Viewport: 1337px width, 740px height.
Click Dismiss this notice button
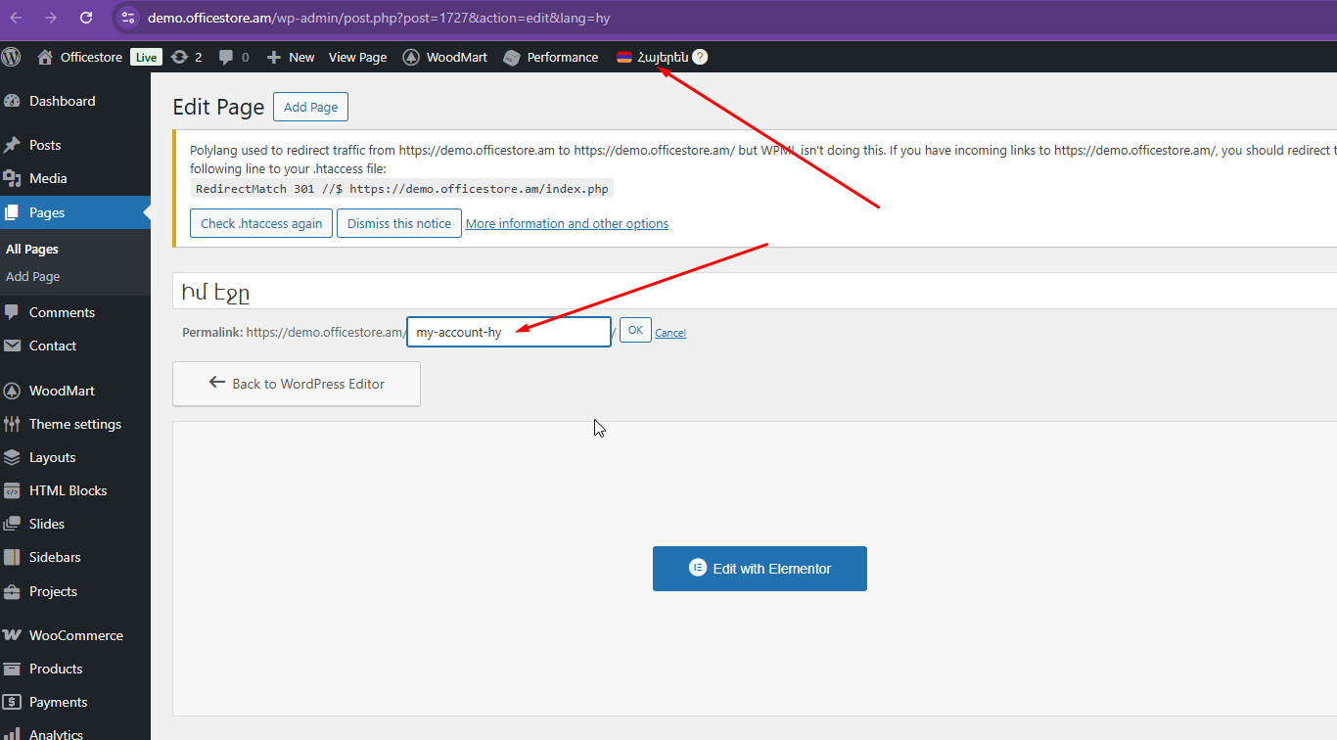coord(399,223)
